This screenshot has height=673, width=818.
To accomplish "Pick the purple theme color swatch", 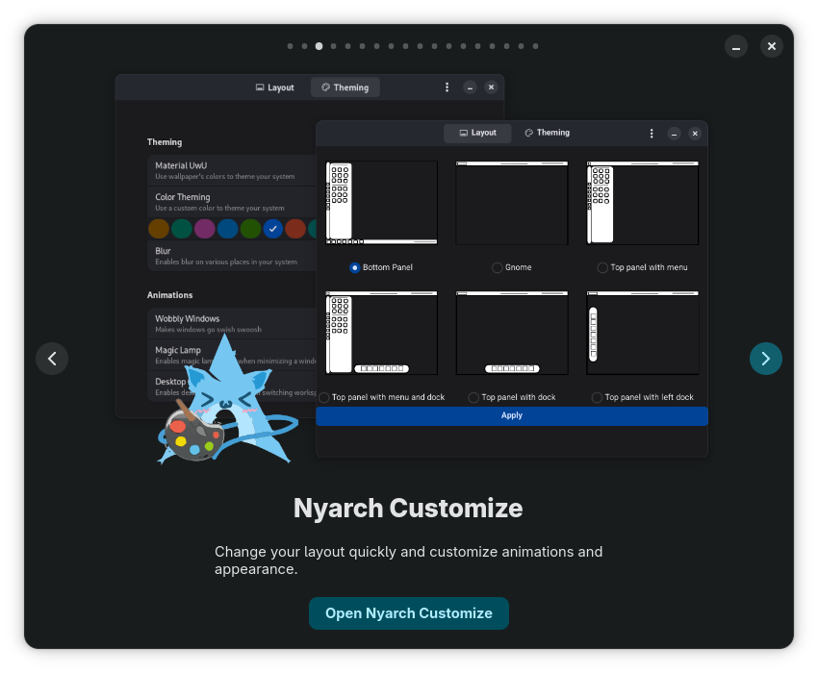I will [205, 229].
